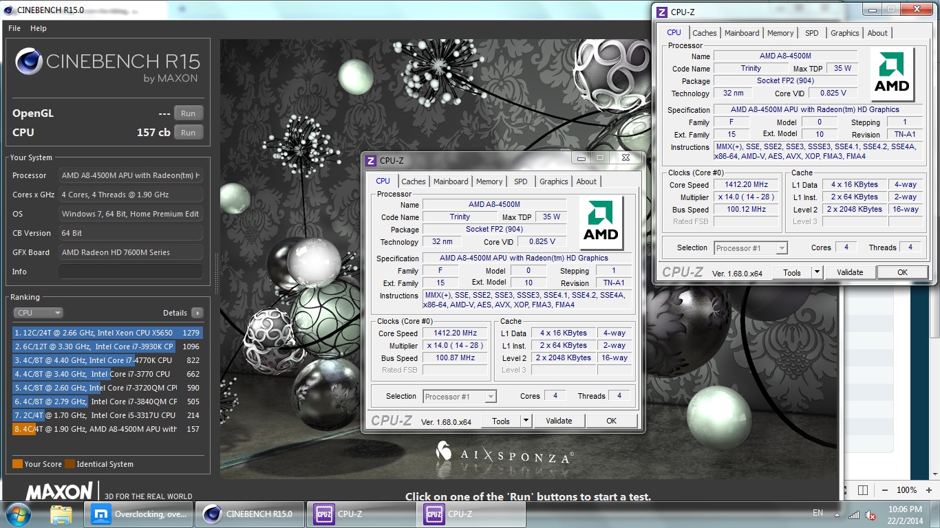This screenshot has width=940, height=528.
Task: Click OK in front CPU-Z window
Action: [611, 421]
